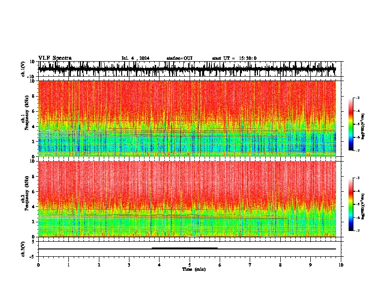The image size is (384, 297).
Task: Click the "-7" label below ch.2 colorbar
Action: pyautogui.click(x=358, y=231)
